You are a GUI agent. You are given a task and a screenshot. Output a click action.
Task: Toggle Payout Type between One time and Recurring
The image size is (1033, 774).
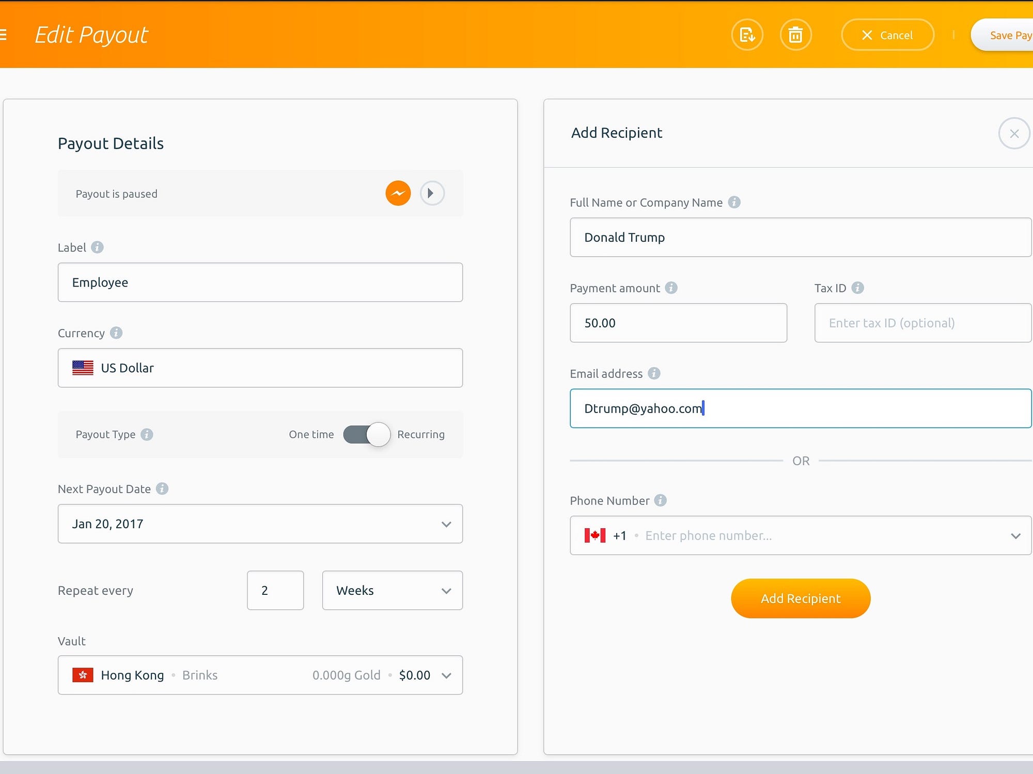point(367,434)
